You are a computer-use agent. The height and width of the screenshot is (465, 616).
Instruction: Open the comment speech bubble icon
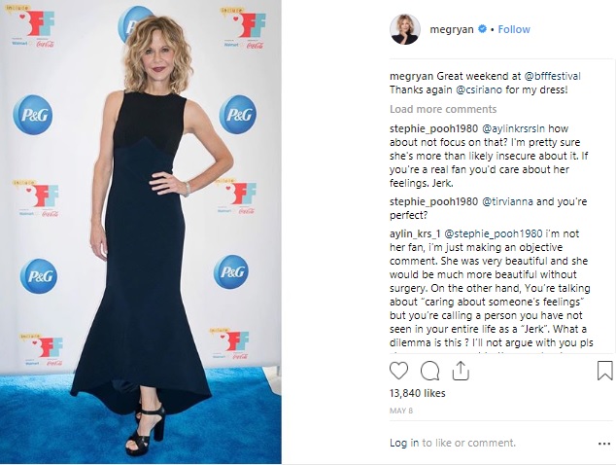point(429,371)
